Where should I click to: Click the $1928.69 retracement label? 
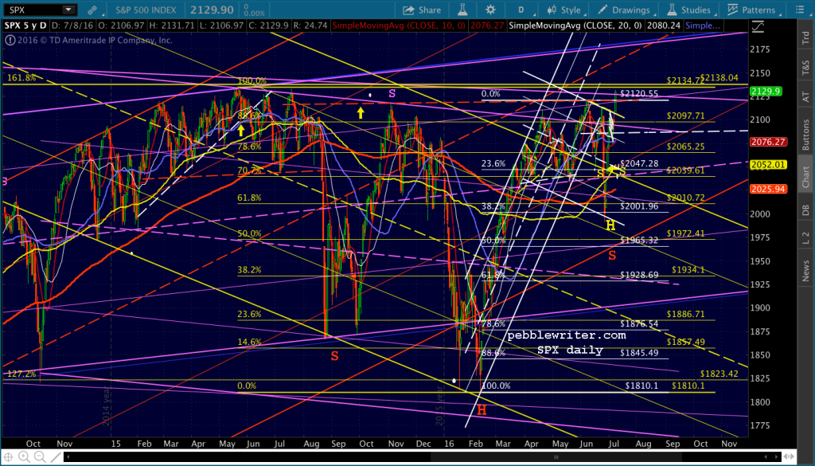[x=639, y=275]
